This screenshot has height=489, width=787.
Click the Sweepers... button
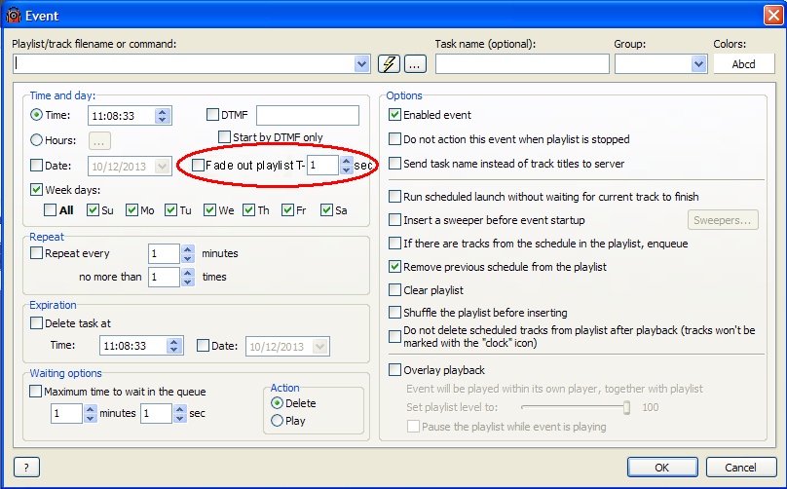(x=723, y=220)
